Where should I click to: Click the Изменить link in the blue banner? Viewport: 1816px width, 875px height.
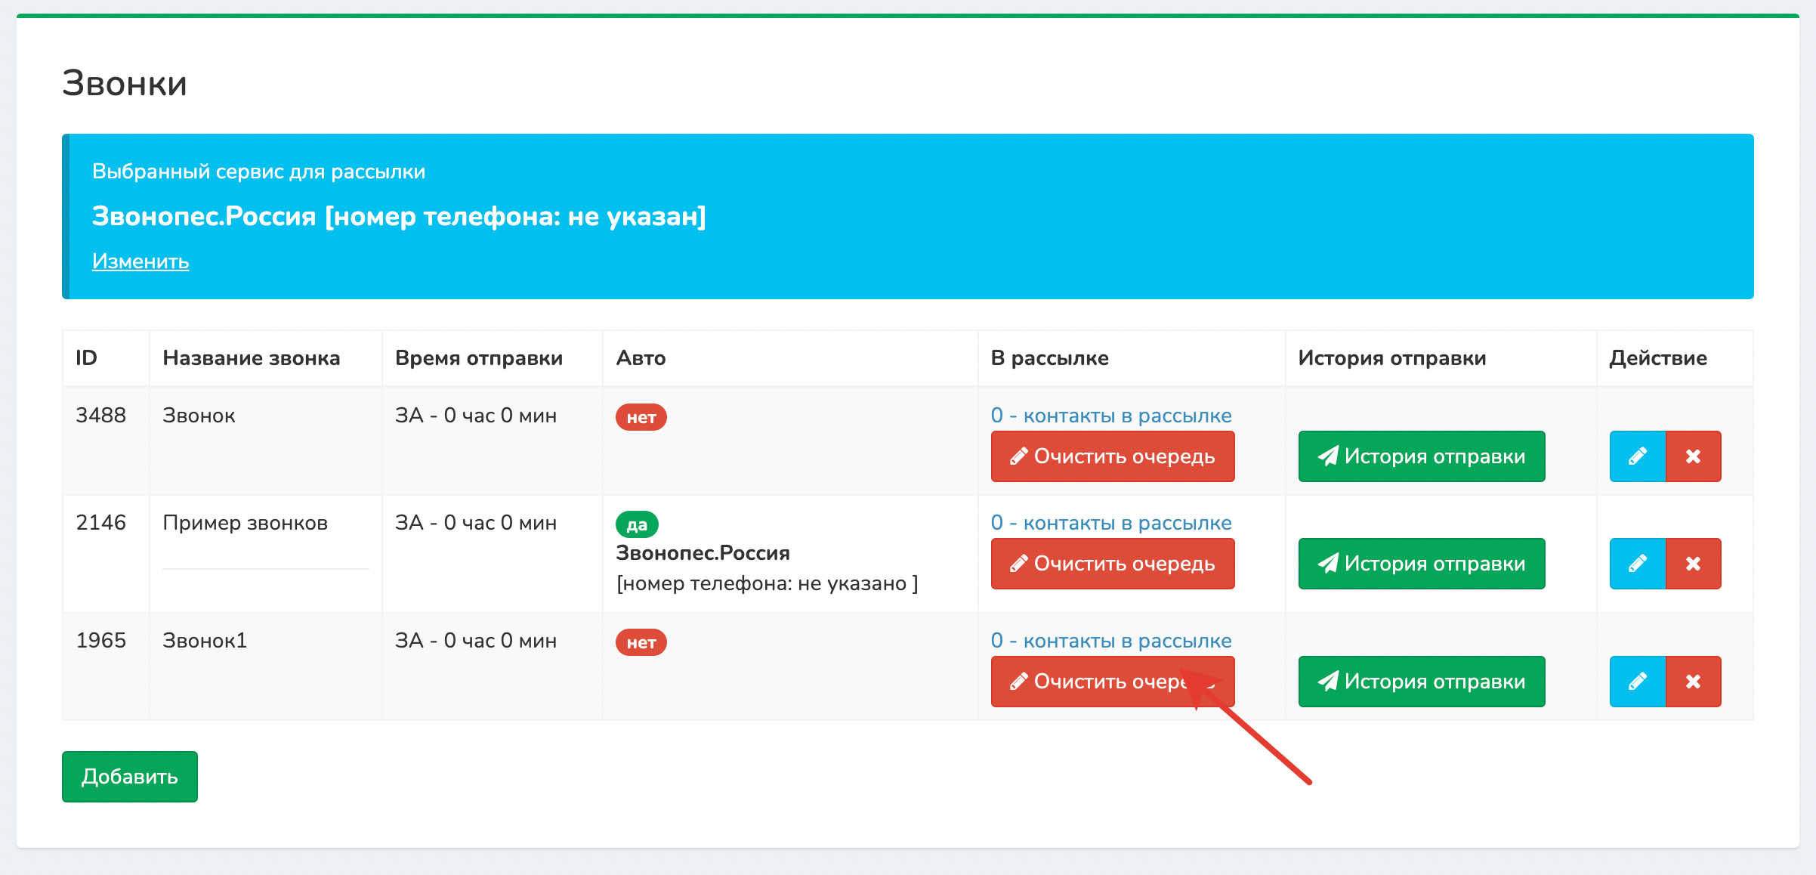click(141, 261)
